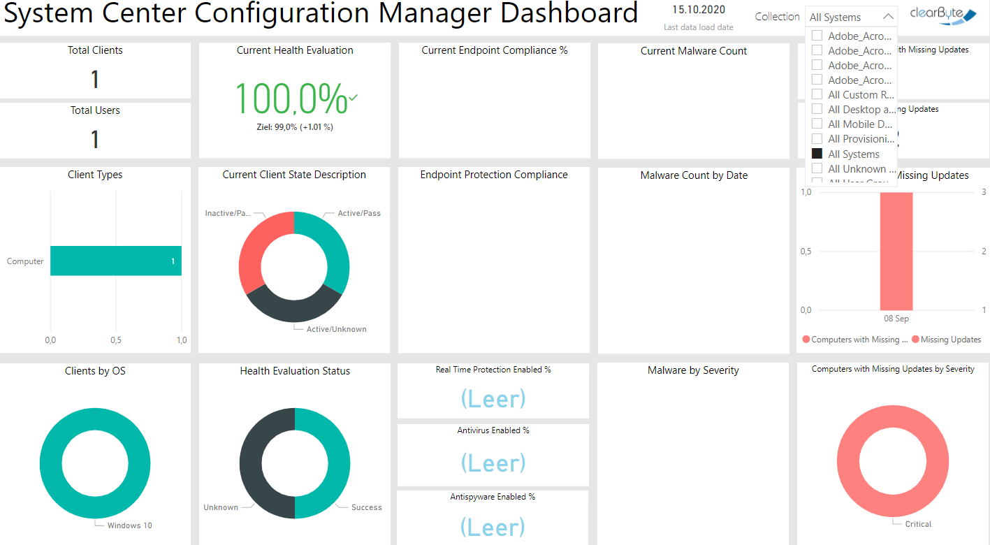The width and height of the screenshot is (990, 545).
Task: Click the Computers with Missing ... legend marker
Action: coord(806,340)
